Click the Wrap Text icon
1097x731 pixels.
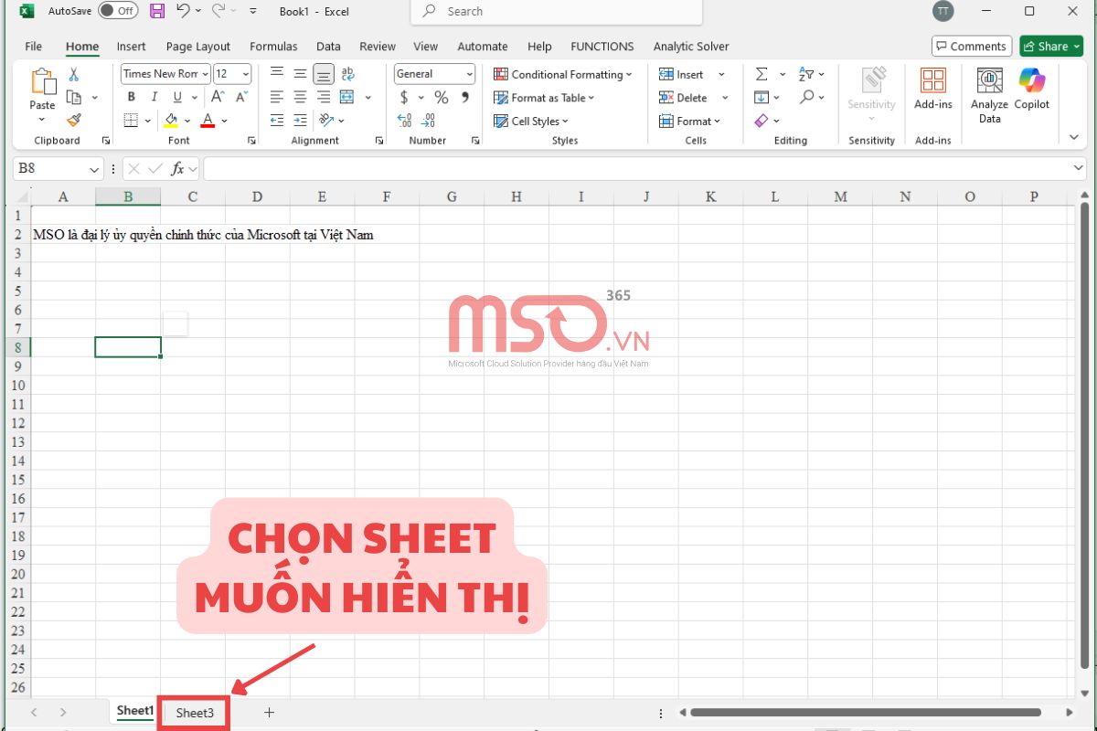pyautogui.click(x=347, y=73)
